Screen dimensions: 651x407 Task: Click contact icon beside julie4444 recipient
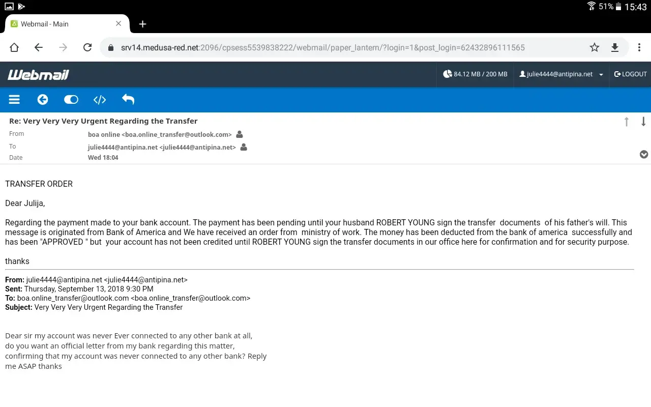tap(244, 148)
